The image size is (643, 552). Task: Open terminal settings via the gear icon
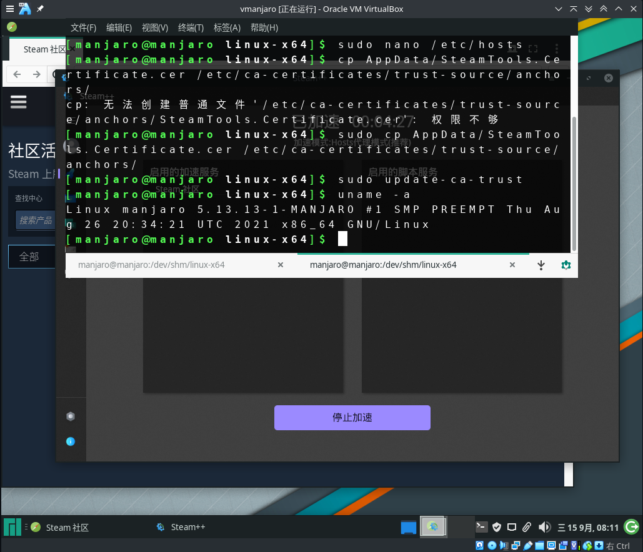click(566, 265)
